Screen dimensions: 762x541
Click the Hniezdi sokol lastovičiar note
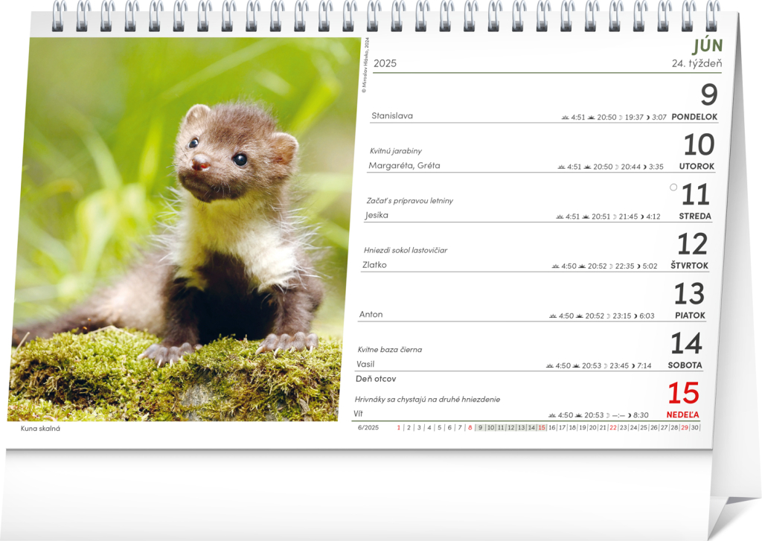coord(406,250)
